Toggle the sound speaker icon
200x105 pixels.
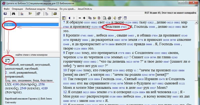tap(114, 18)
